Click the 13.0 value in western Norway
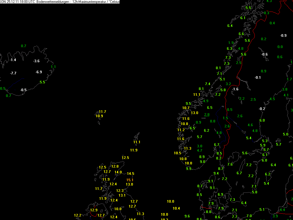Viewport: 293px width, 220px height. pyautogui.click(x=194, y=113)
